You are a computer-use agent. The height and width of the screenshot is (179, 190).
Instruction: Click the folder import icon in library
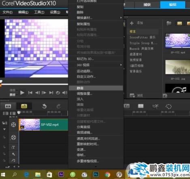click(x=169, y=23)
